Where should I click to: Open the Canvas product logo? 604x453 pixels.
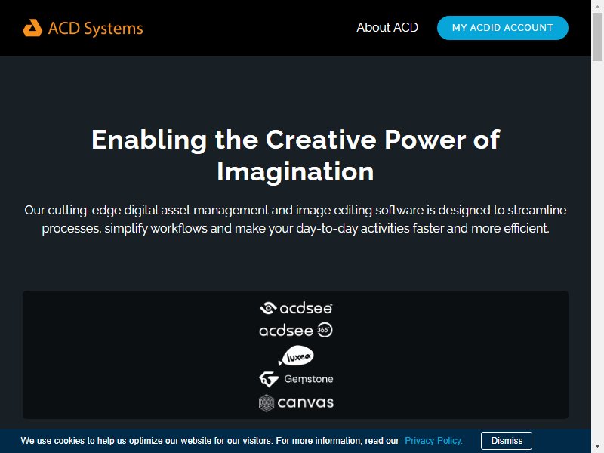click(x=296, y=403)
